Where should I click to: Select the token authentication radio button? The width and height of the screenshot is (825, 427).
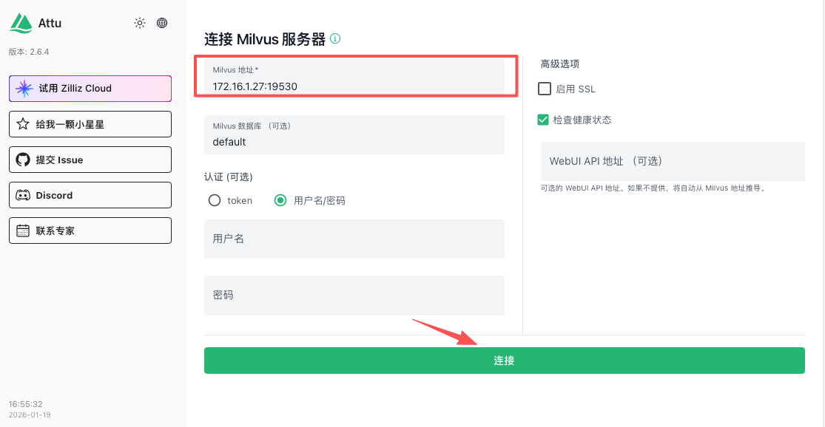[215, 200]
